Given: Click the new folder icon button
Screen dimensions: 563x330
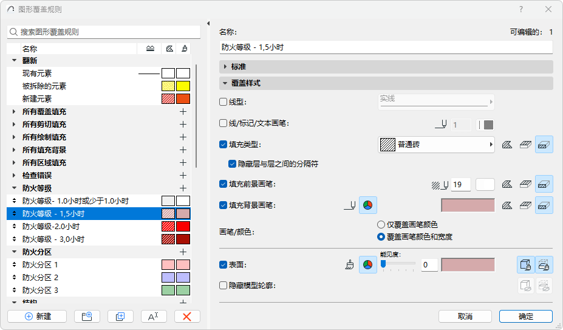Looking at the screenshot, I should [x=87, y=317].
